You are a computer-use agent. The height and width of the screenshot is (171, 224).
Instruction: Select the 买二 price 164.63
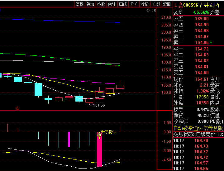(202, 55)
